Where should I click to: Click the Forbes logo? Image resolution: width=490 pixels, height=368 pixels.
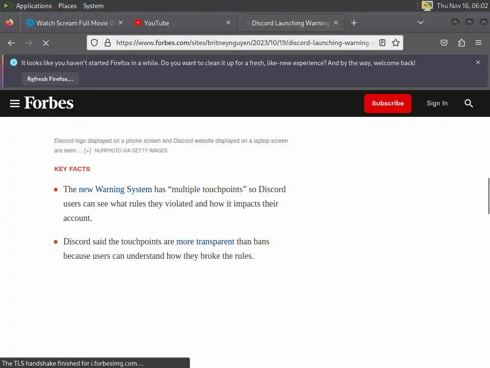[49, 103]
